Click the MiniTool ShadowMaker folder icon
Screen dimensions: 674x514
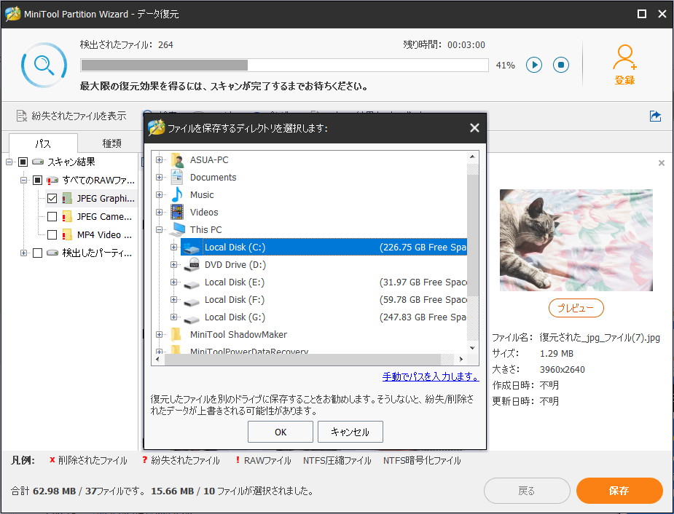pos(176,334)
